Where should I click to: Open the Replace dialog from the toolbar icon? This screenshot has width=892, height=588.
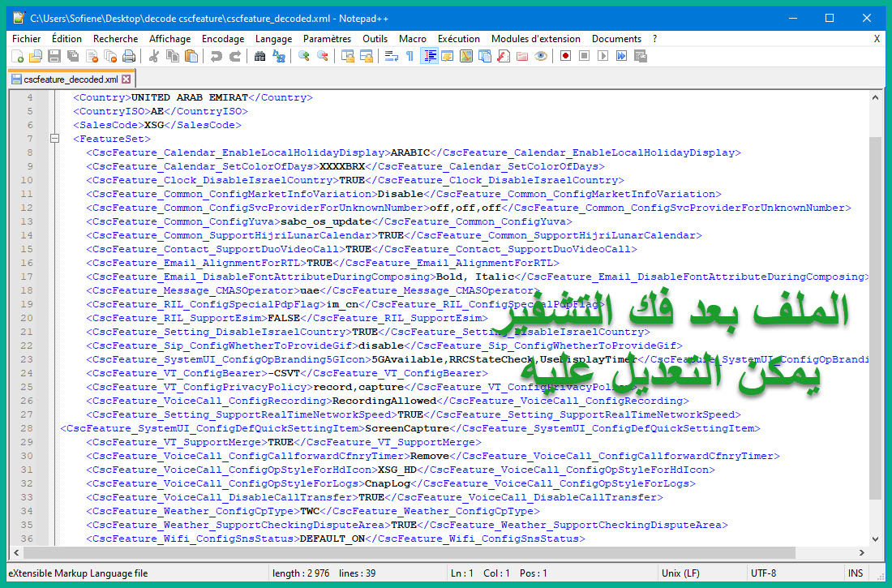click(x=279, y=56)
